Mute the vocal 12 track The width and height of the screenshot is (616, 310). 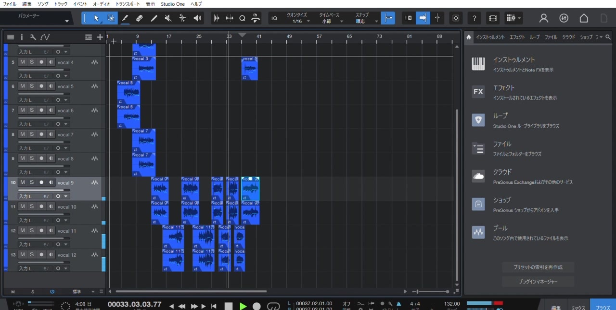[x=22, y=254]
